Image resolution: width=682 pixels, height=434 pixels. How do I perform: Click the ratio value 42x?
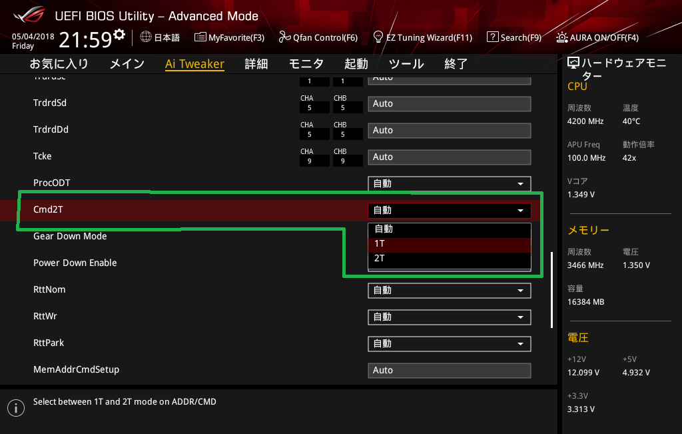point(629,158)
